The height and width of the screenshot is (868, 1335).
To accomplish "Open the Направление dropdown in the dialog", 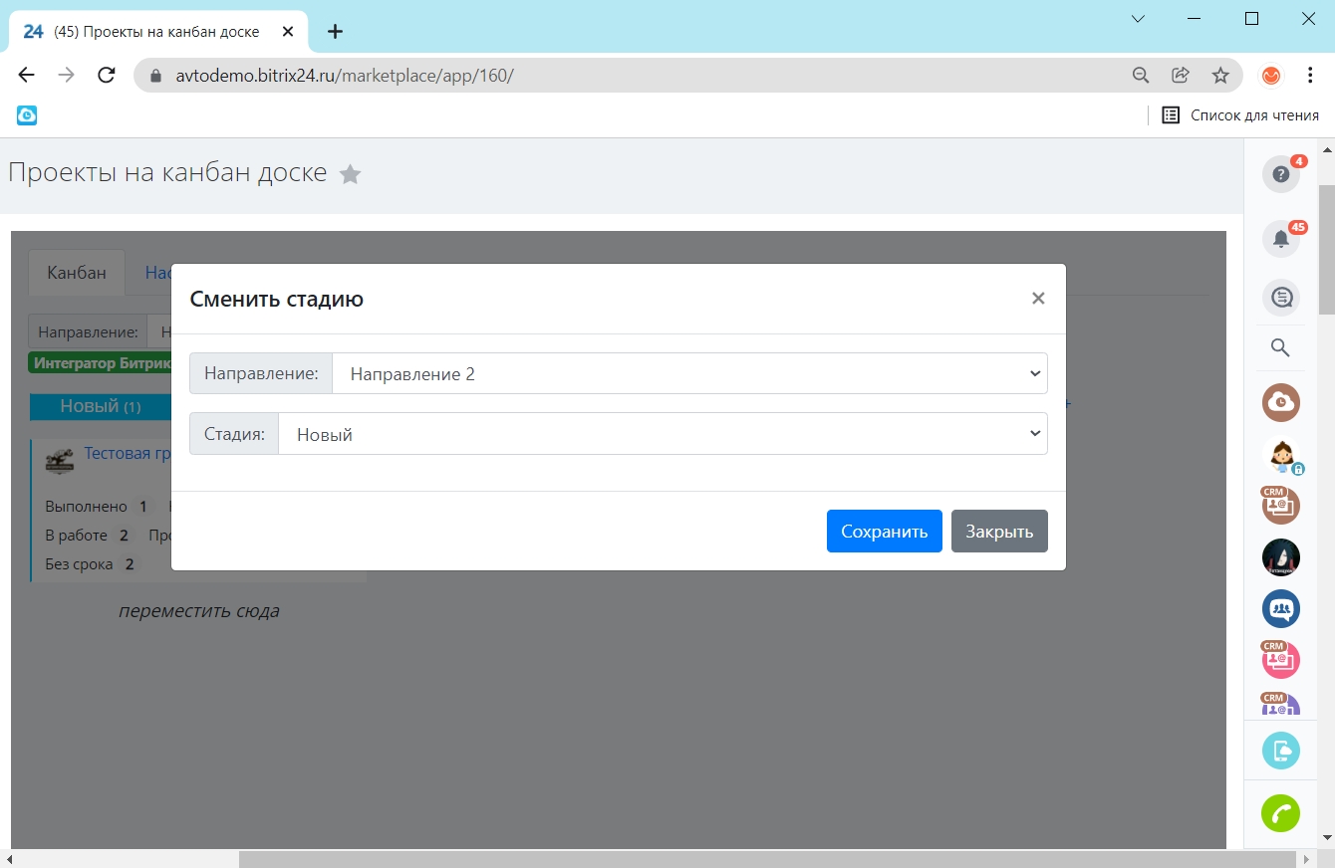I will point(689,374).
